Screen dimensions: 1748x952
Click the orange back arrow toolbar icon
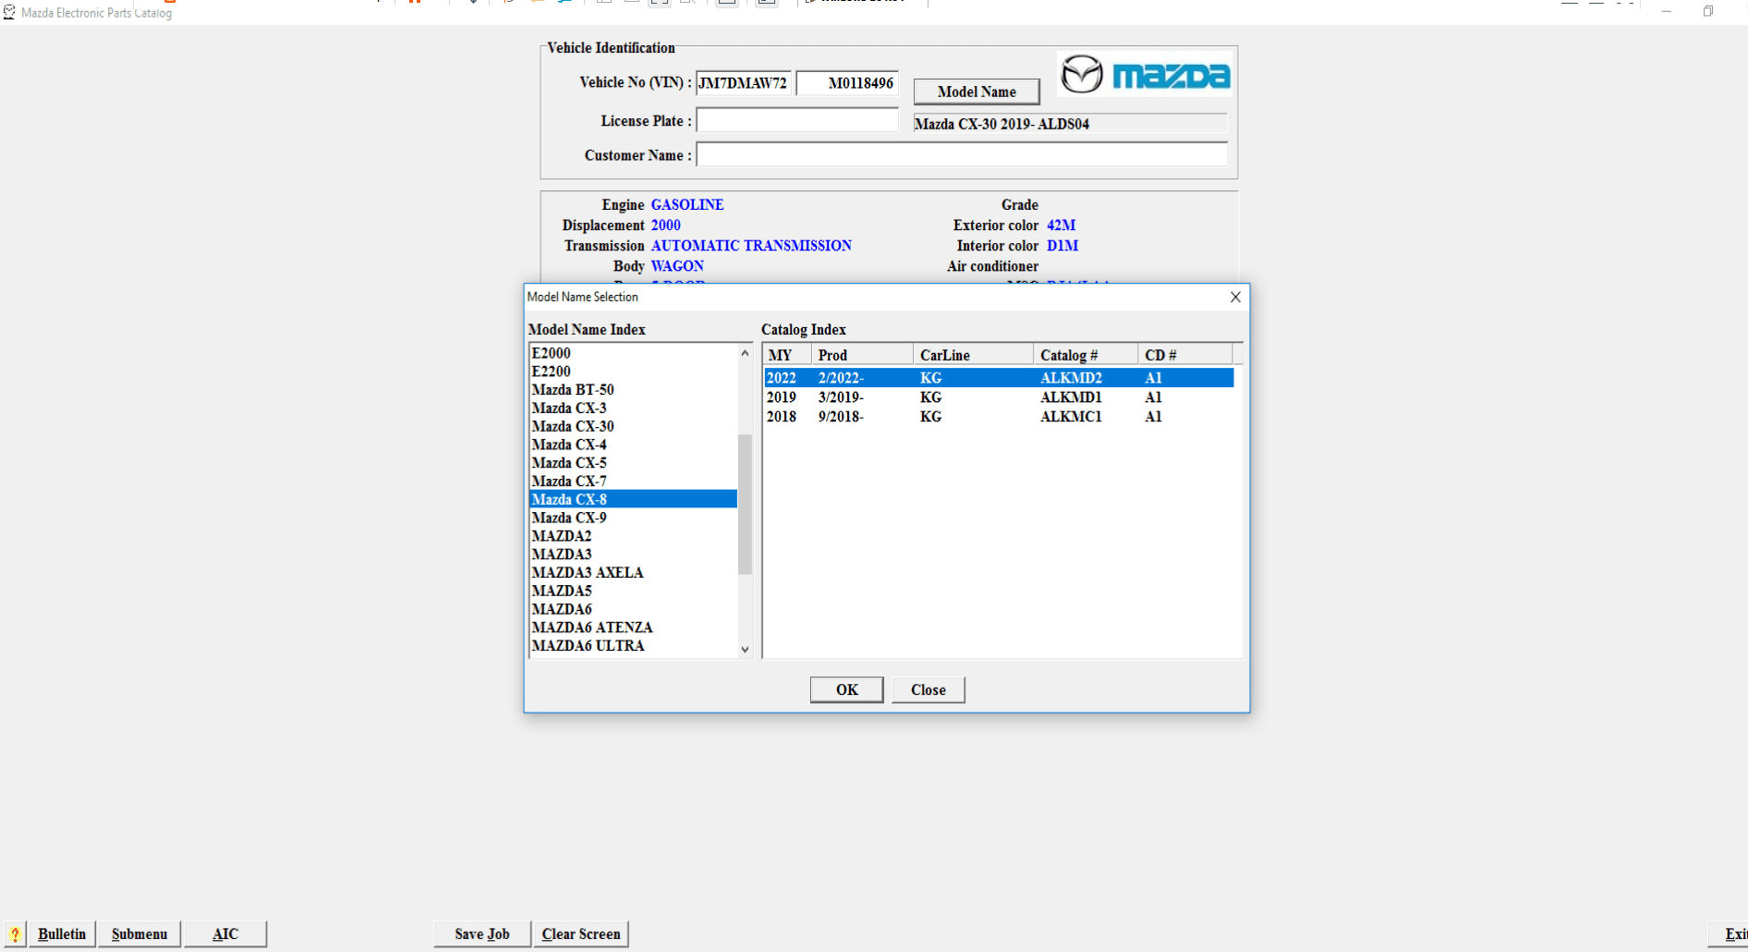tap(536, 3)
